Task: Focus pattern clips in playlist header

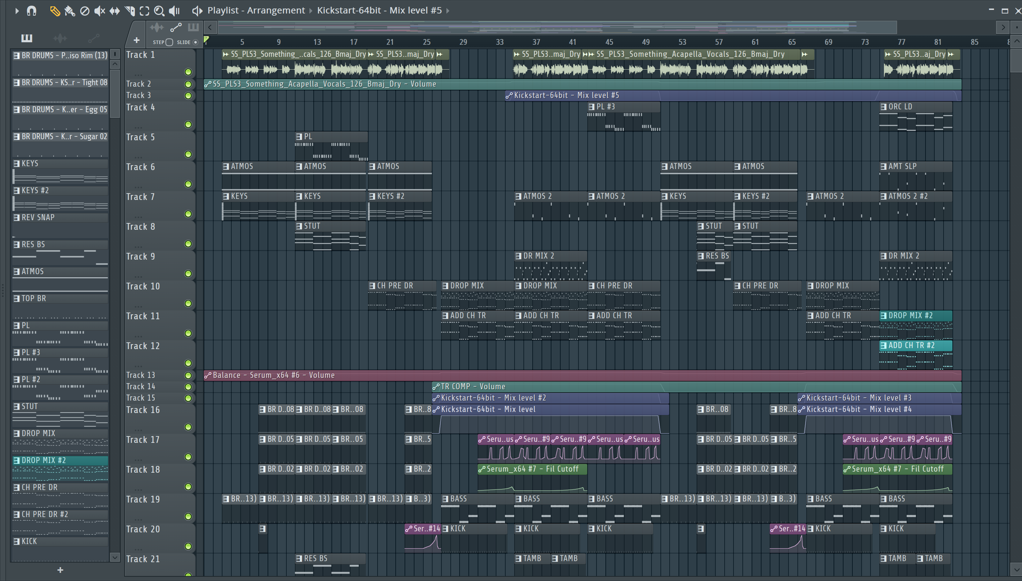Action: (193, 27)
